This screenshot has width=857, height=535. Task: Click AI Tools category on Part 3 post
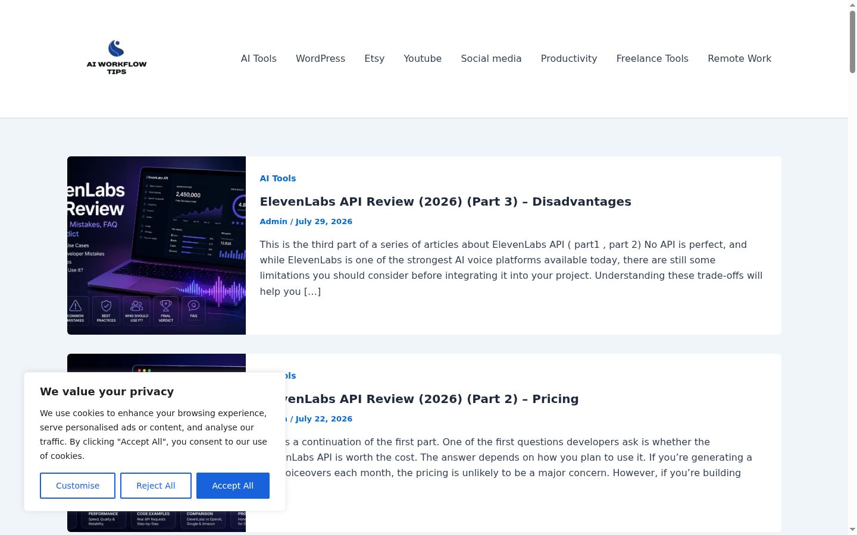click(278, 178)
